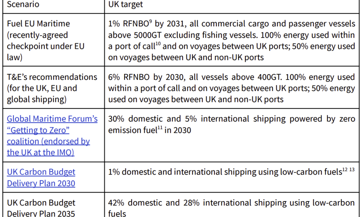The image size is (362, 217).
Task: Select the Scenario column header cell
Action: point(54,7)
